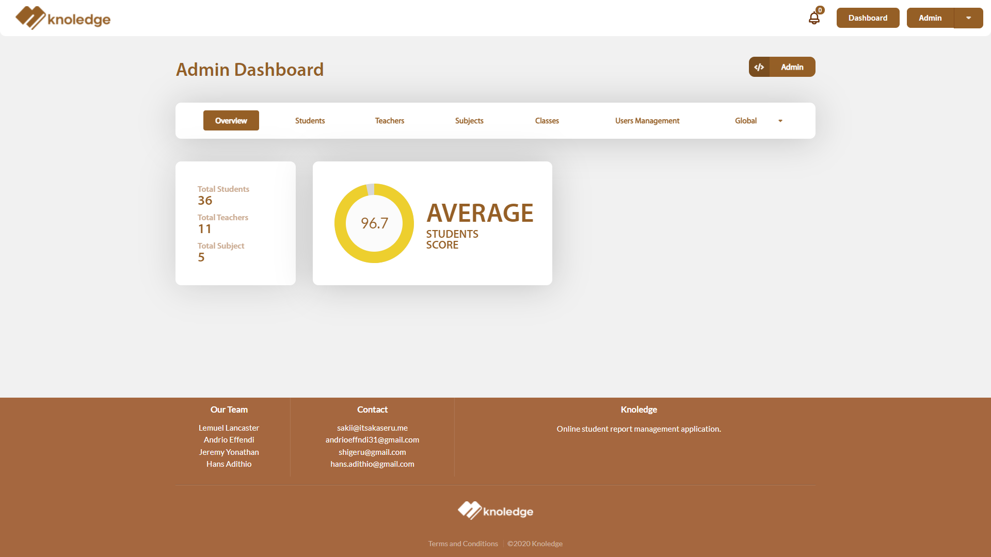Click the Knoledge logo in footer
This screenshot has height=557, width=991.
[495, 512]
